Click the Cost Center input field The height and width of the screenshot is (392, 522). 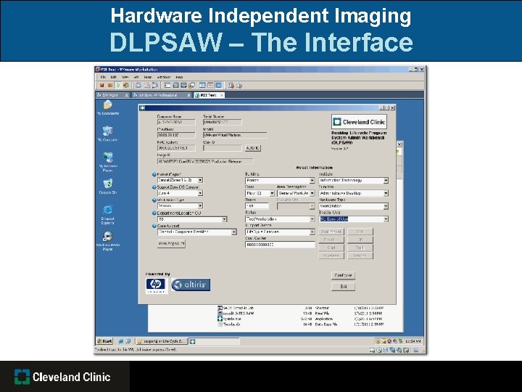[280, 245]
